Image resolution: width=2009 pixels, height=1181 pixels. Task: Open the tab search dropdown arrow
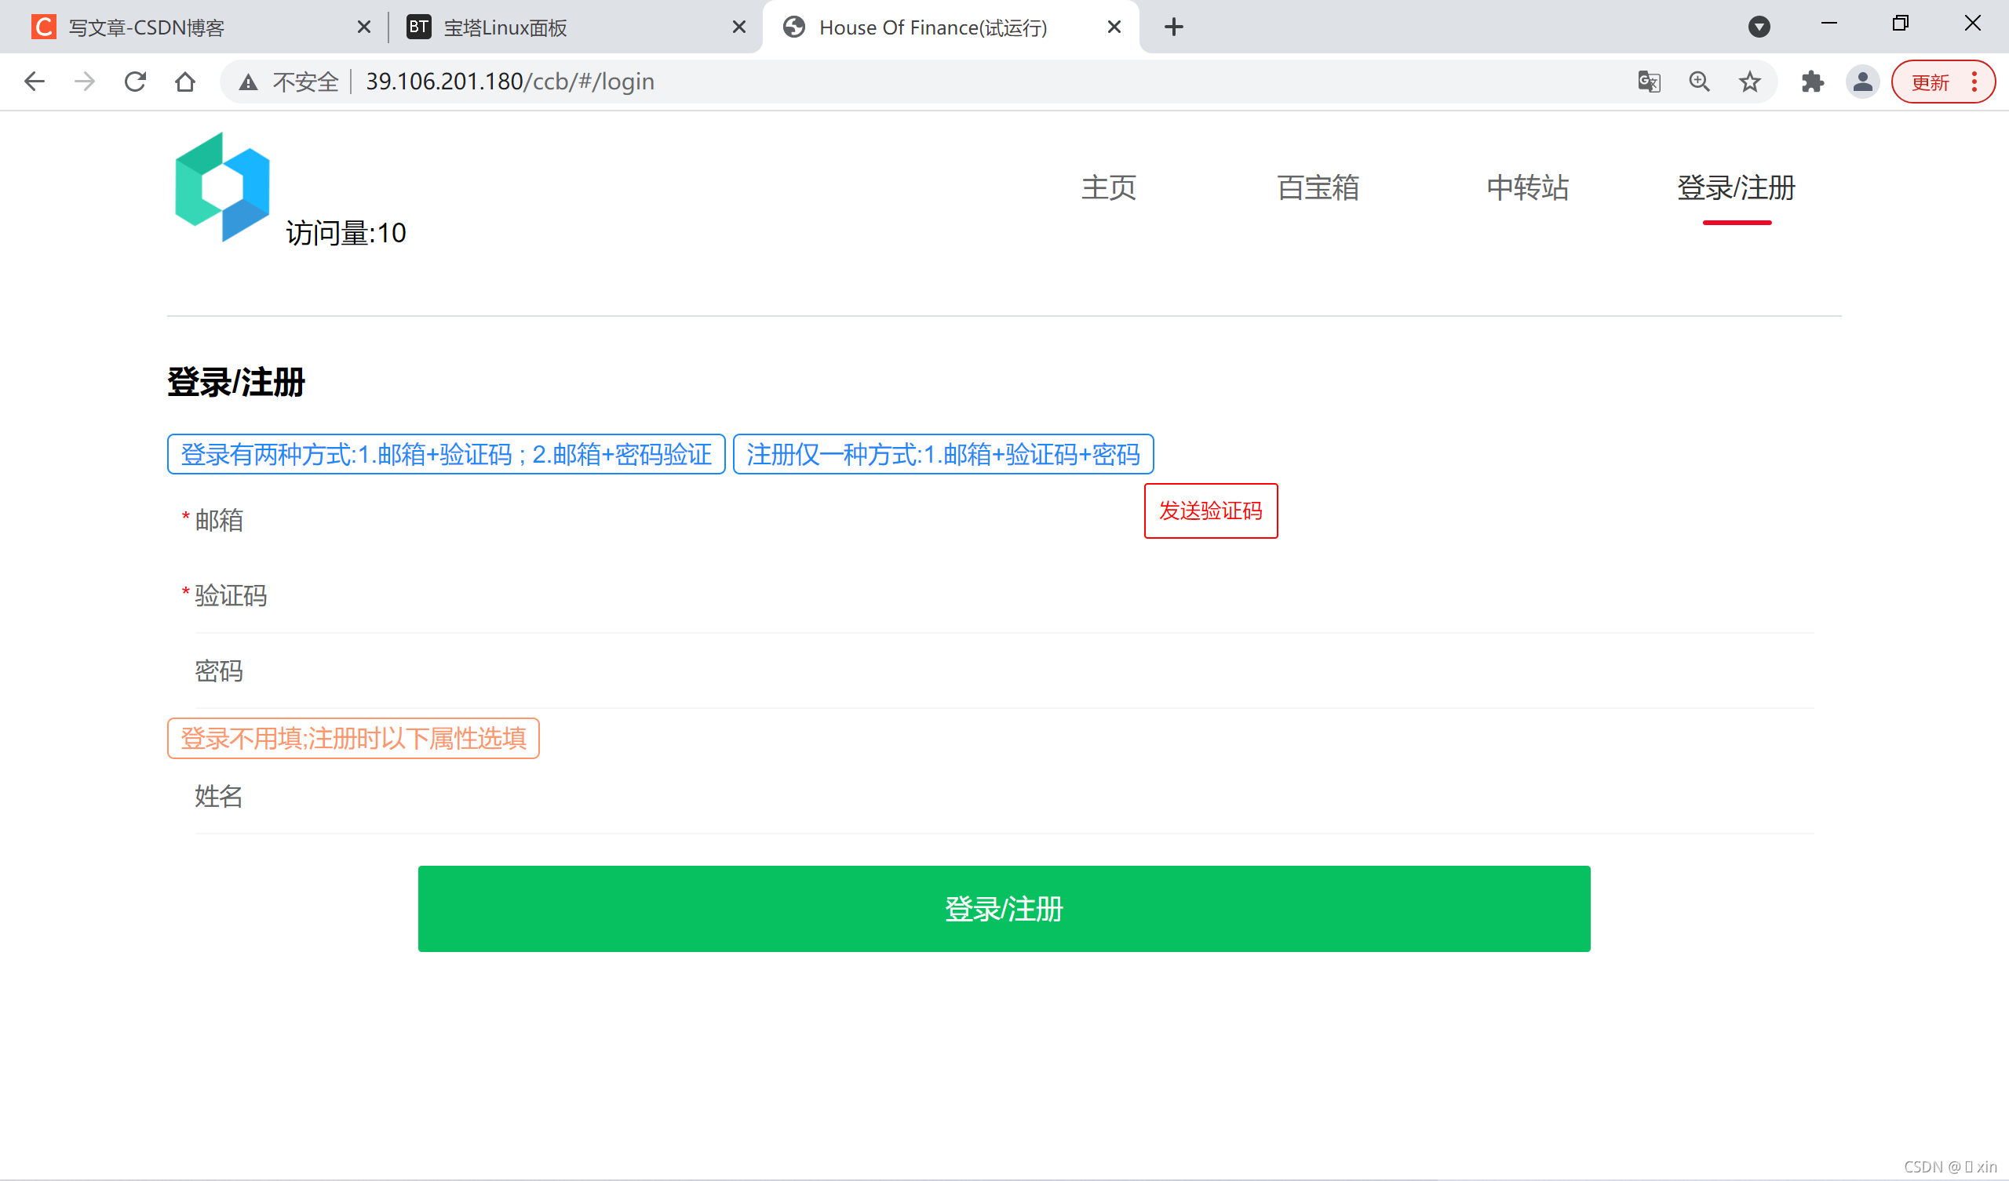coord(1759,27)
